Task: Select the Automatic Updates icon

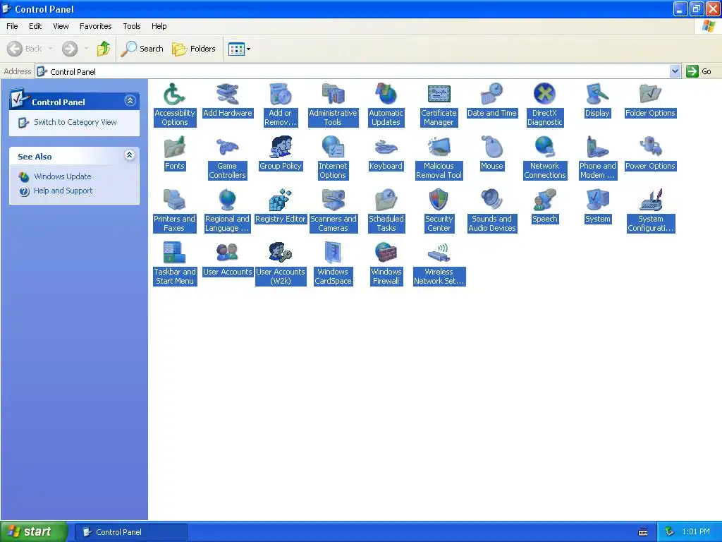Action: (x=386, y=95)
